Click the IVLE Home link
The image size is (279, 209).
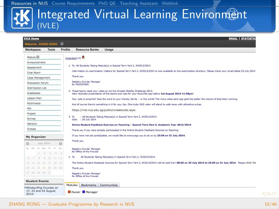coord(31,39)
